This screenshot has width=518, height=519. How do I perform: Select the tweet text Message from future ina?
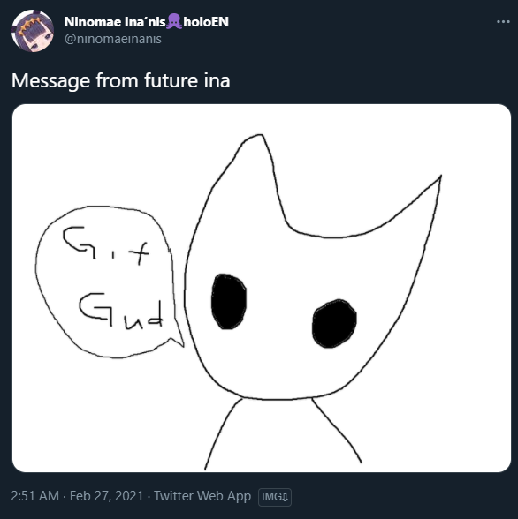[120, 80]
